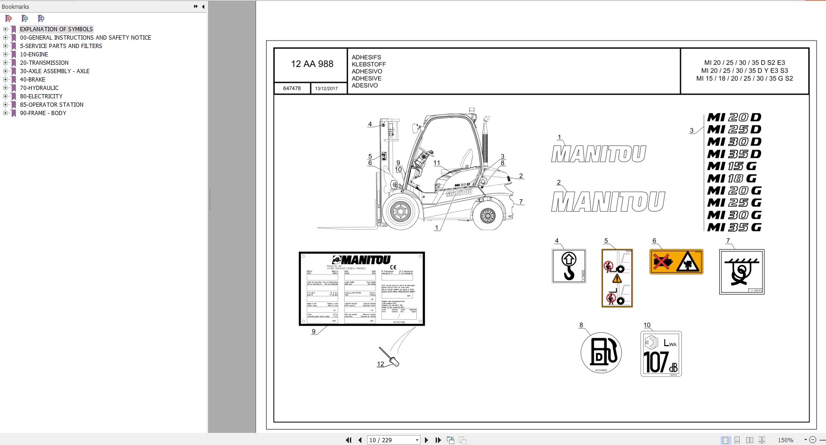The width and height of the screenshot is (826, 445).
Task: Click the 150% zoom value field
Action: click(786, 440)
